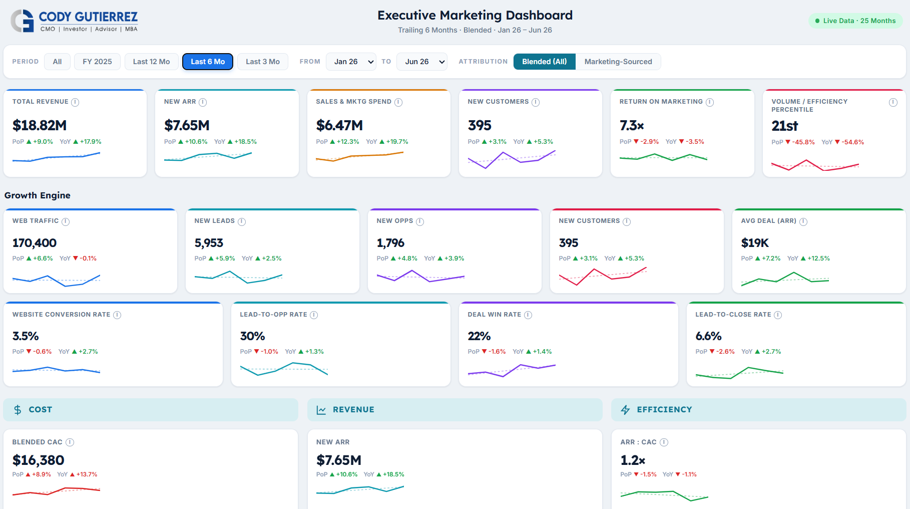Click the Growth Engine section heading

coord(38,195)
